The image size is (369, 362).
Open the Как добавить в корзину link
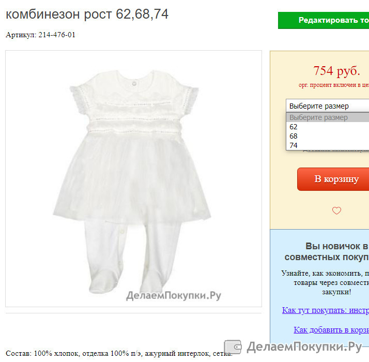click(x=331, y=330)
